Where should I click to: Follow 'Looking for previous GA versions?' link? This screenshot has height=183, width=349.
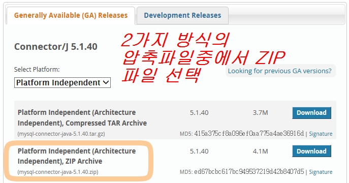tap(279, 71)
